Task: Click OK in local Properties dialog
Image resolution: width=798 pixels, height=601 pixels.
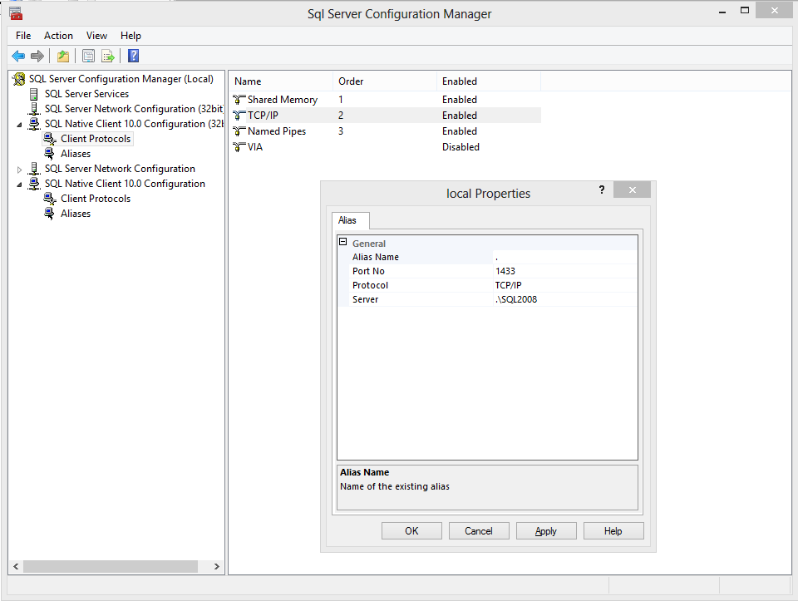Action: (x=411, y=531)
